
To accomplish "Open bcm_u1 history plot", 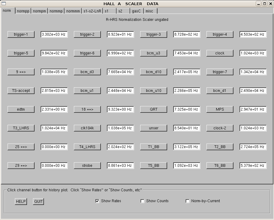I will (x=87, y=91).
